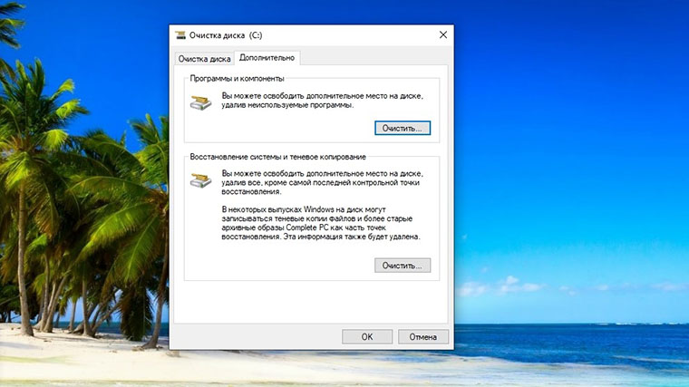This screenshot has width=689, height=387.
Task: Click the Восстановление системы и теневое копирование label
Action: [x=277, y=157]
